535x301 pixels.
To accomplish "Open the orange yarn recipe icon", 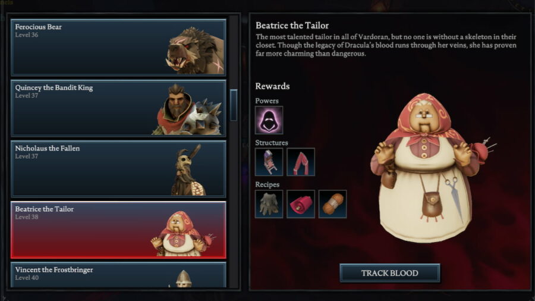I will [x=332, y=203].
